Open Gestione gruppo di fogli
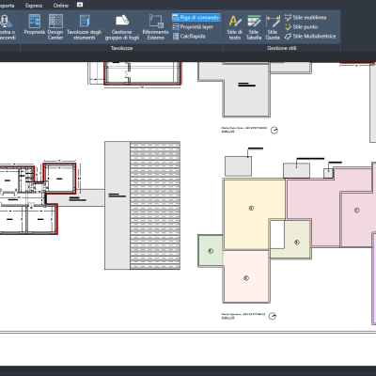Image resolution: width=376 pixels, height=376 pixels. 122,27
